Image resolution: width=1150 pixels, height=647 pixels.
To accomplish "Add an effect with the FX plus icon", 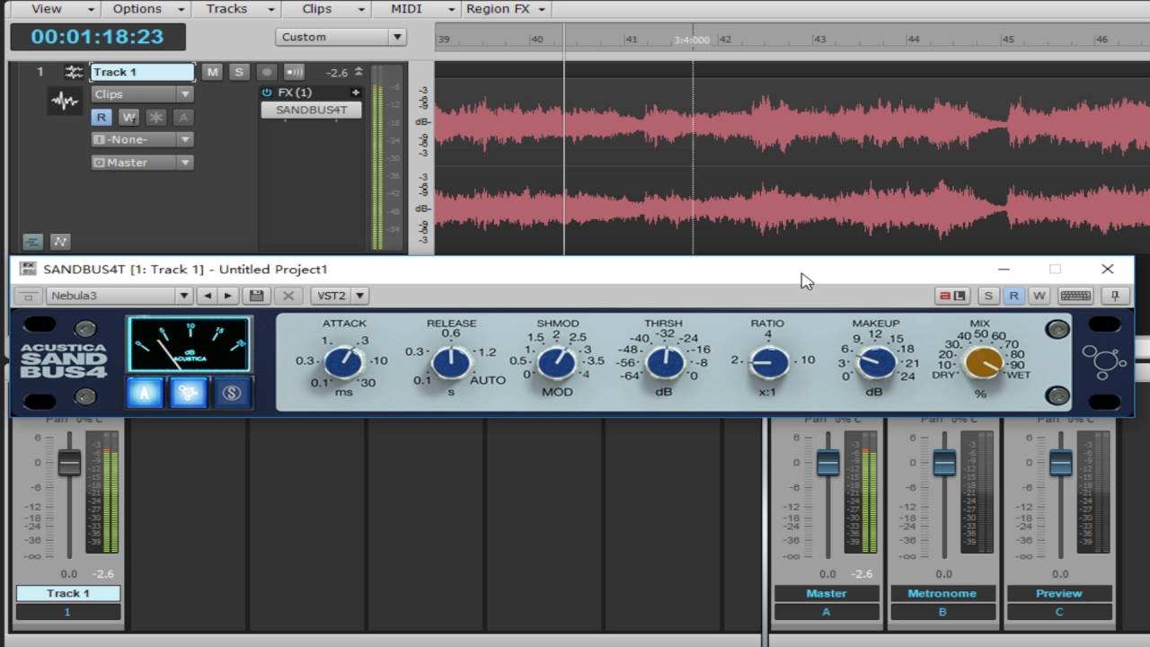I will pos(356,93).
